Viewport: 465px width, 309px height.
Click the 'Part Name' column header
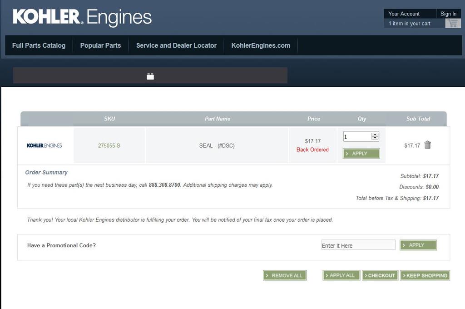point(218,119)
